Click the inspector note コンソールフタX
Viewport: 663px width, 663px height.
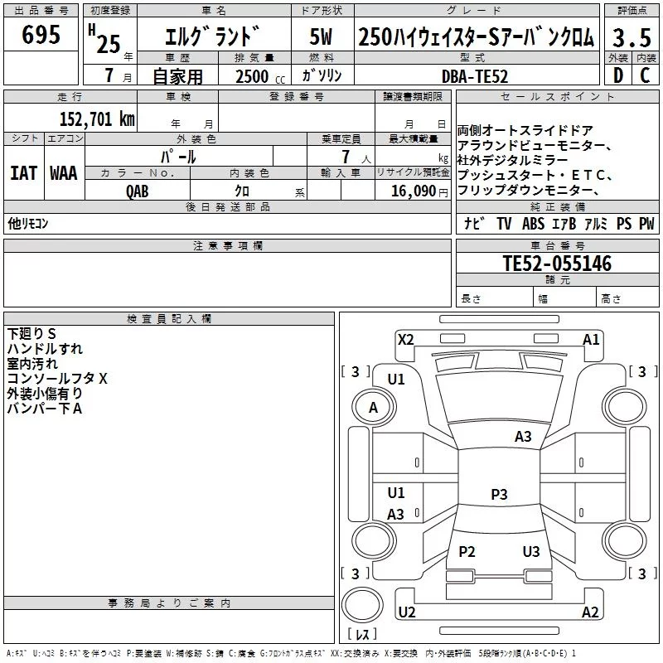coord(57,378)
